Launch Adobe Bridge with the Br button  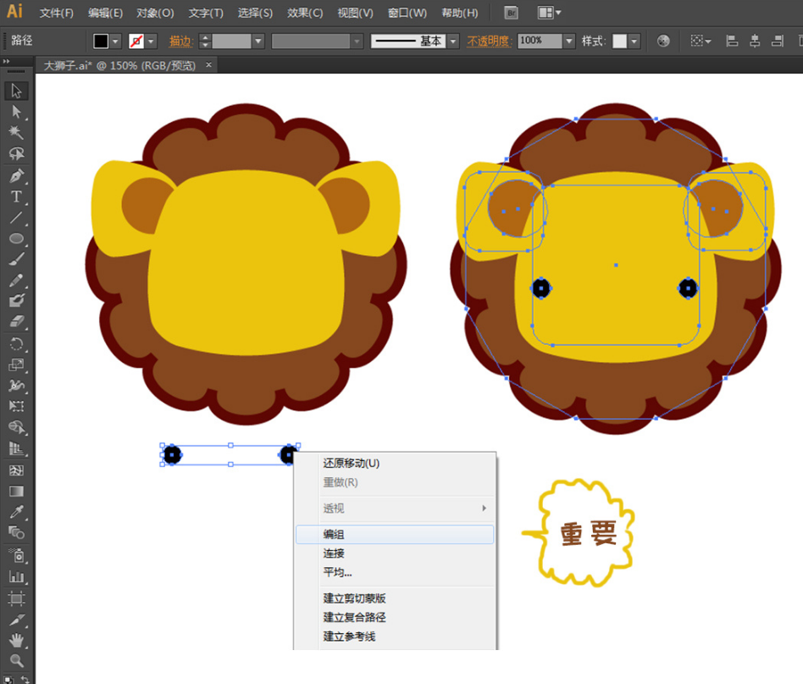[511, 13]
